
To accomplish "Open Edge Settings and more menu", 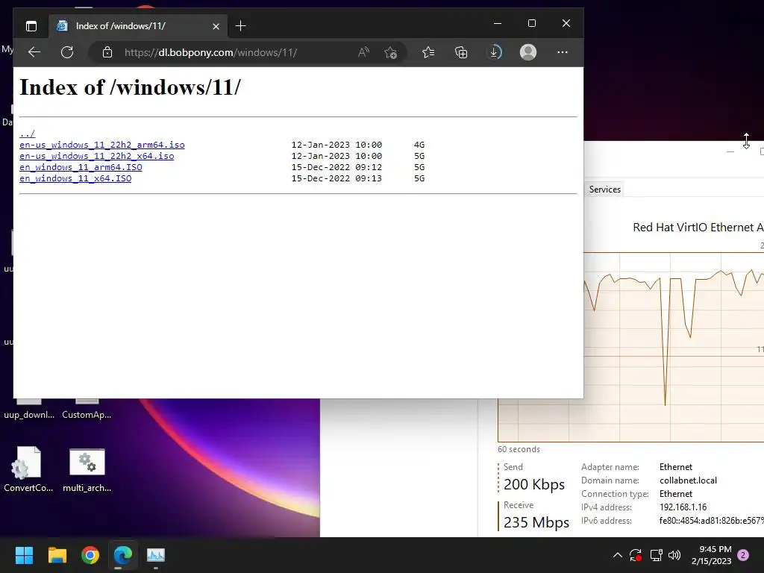I will (x=563, y=52).
